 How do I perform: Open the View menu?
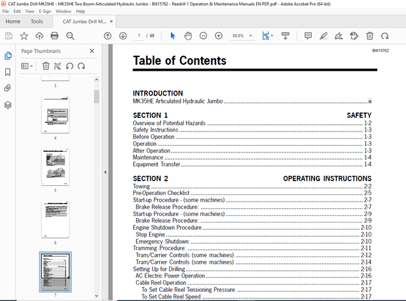[x=29, y=11]
